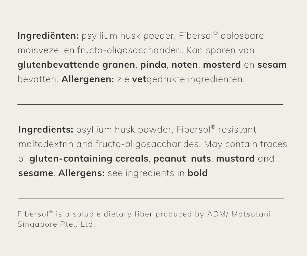Click the bold word 'pinda'
The image size is (307, 256).
pos(153,65)
